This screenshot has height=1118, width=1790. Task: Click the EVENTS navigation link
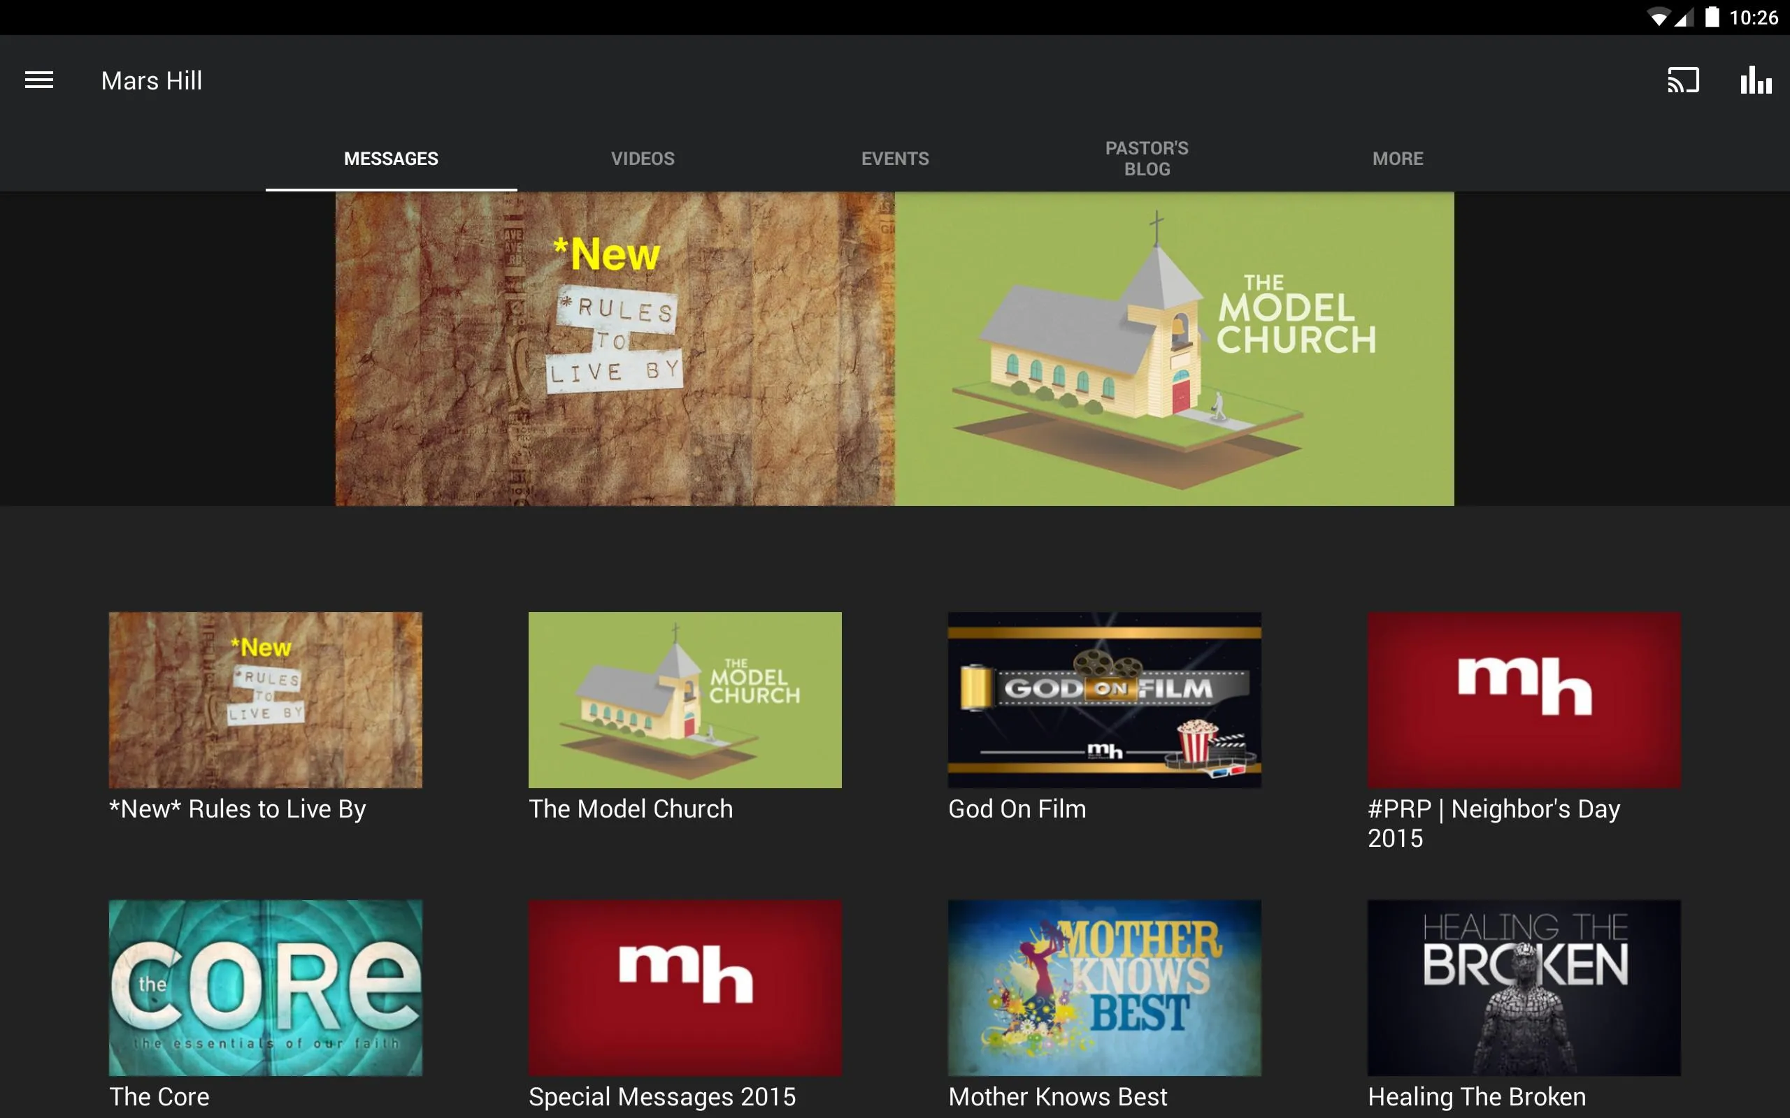[x=894, y=159]
